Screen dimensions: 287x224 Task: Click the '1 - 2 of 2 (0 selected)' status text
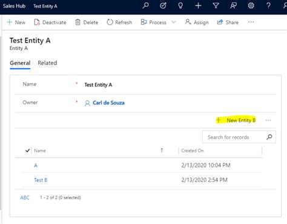tap(61, 197)
